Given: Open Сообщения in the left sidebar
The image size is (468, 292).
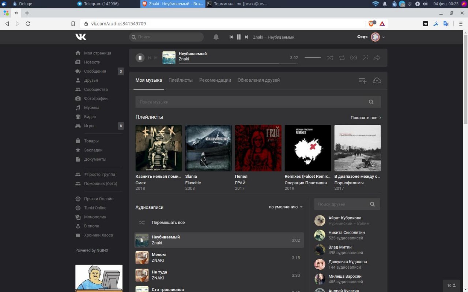Looking at the screenshot, I should tap(95, 72).
